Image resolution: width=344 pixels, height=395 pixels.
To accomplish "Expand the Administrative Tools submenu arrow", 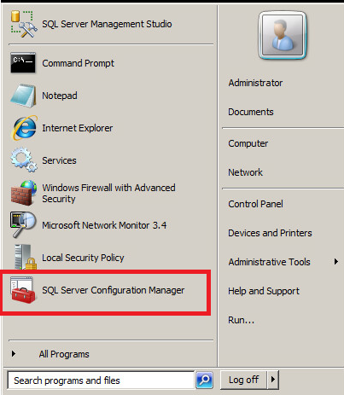I will [336, 262].
